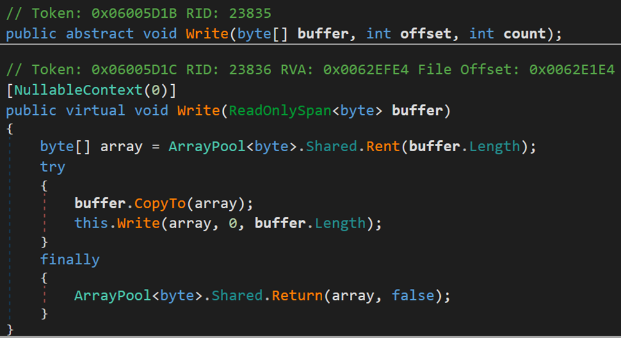Click Length inside the Rent call
Screen dimensions: 621x338
coord(495,146)
